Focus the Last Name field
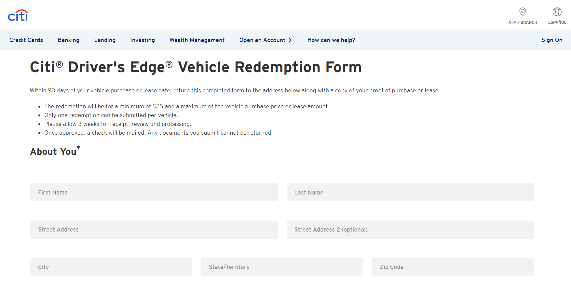The height and width of the screenshot is (281, 571). (410, 192)
